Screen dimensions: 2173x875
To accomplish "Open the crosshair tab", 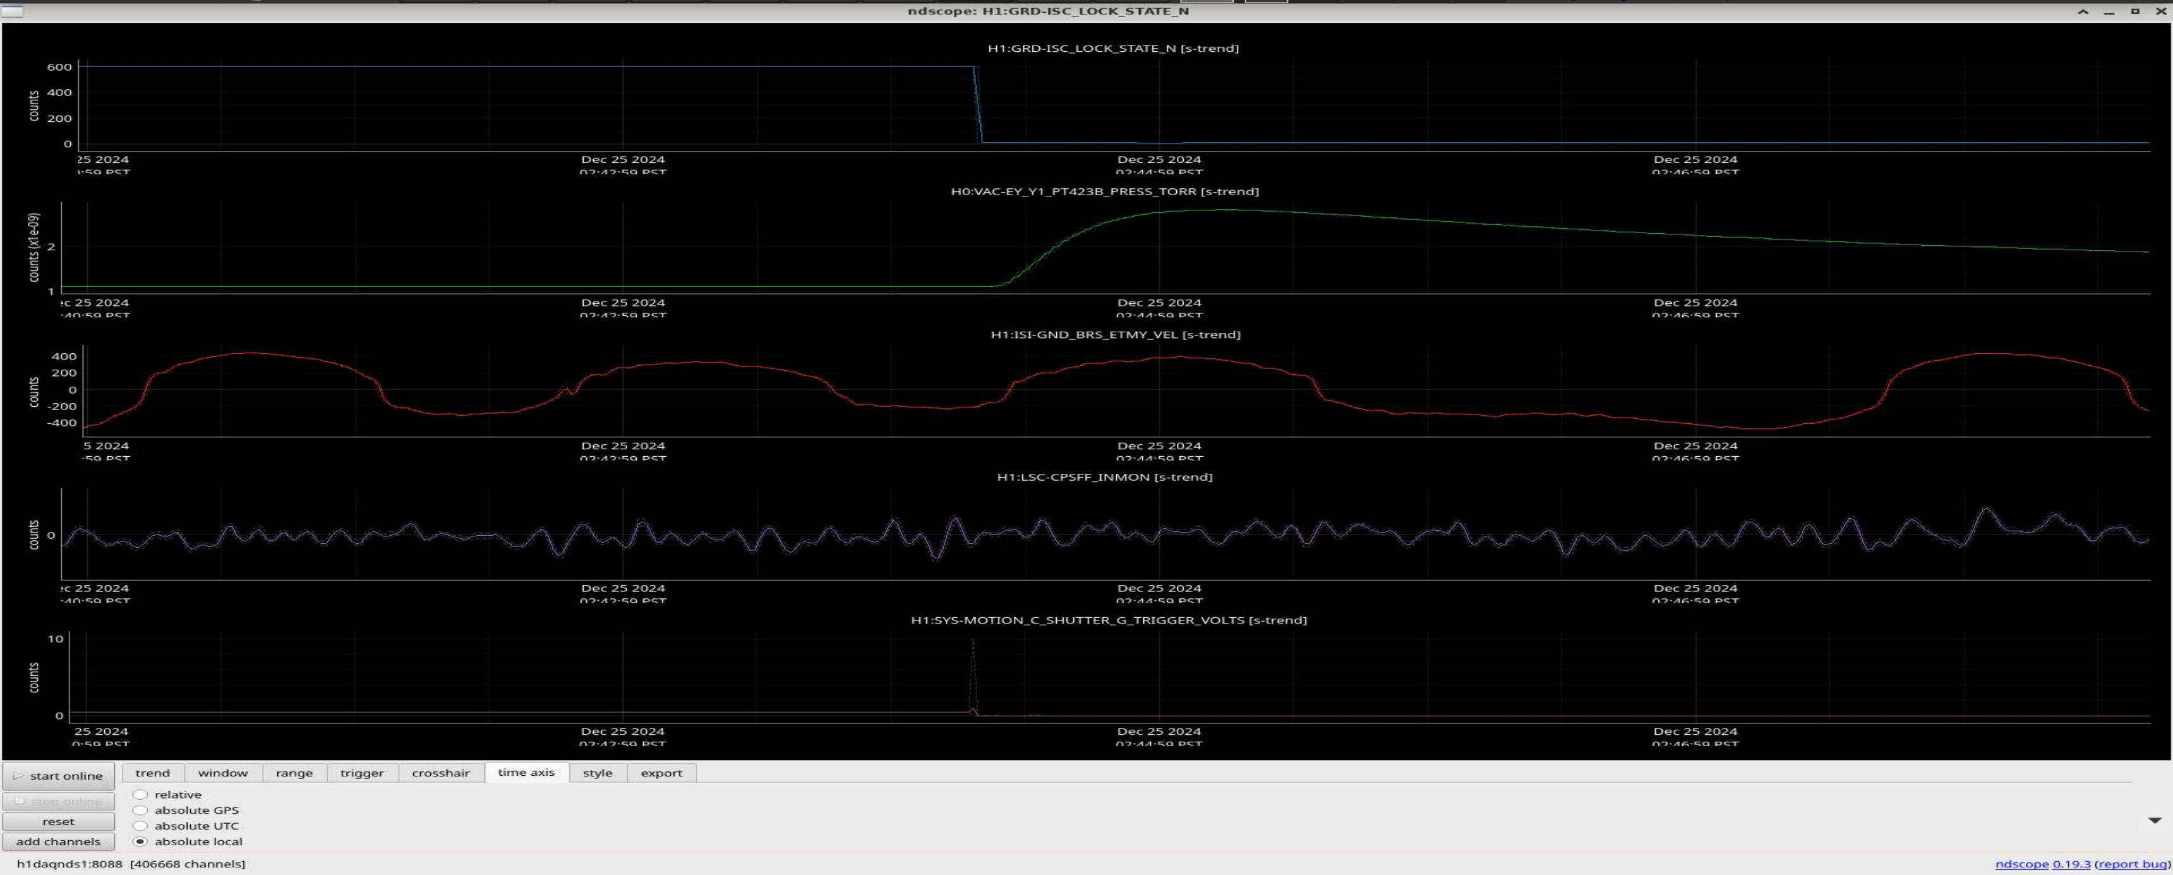I will click(x=440, y=773).
